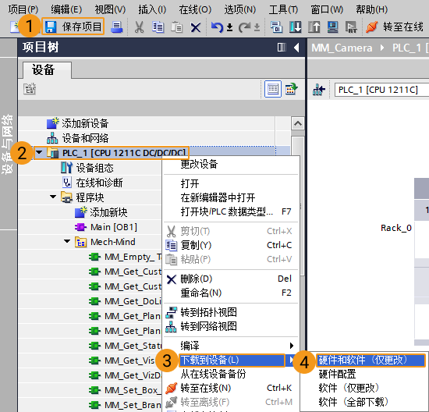Choose 下载到设备(L) in context menu
The height and width of the screenshot is (412, 429).
[232, 360]
